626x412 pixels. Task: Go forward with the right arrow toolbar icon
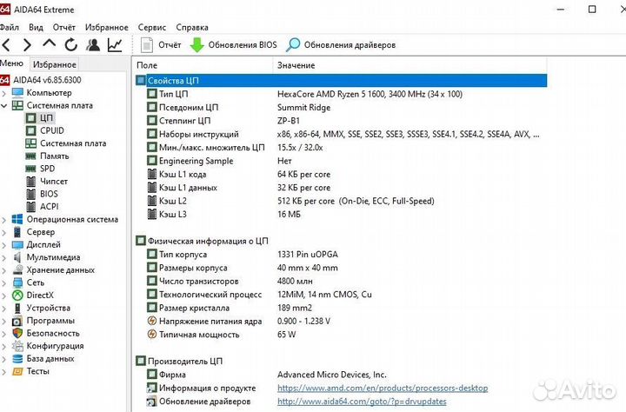[x=27, y=44]
